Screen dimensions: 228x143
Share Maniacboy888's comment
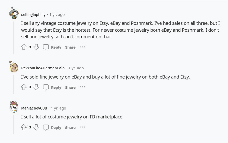[x=70, y=128]
